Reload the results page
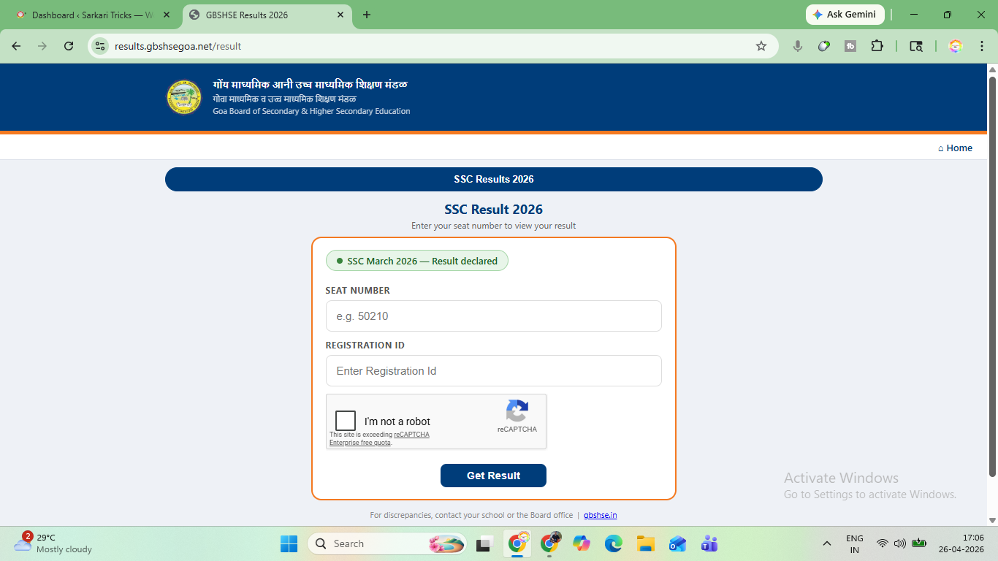Screen dimensions: 998x561 (x=68, y=45)
